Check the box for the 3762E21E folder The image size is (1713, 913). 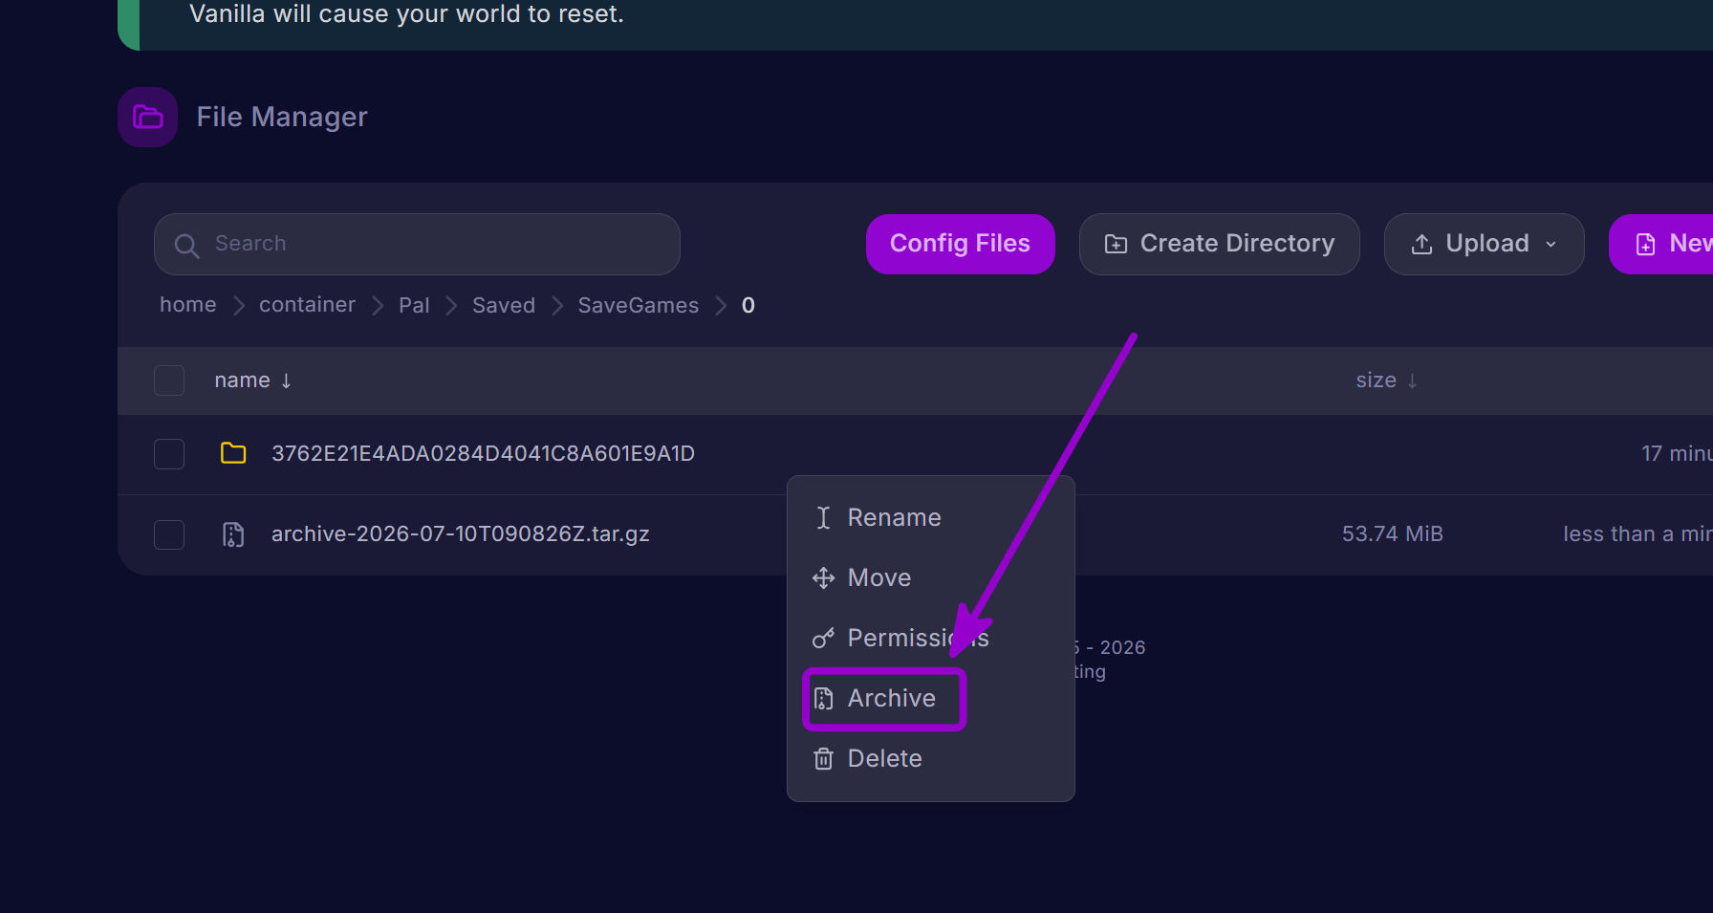169,453
